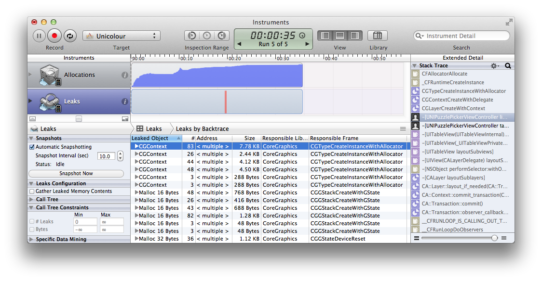
Task: Click the Snapshot Now button
Action: tap(76, 173)
